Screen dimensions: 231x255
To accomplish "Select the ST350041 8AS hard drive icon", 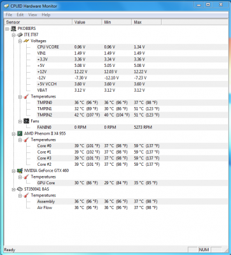I will [20, 189].
